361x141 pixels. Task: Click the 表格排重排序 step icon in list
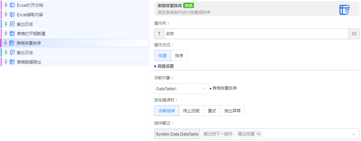12,43
